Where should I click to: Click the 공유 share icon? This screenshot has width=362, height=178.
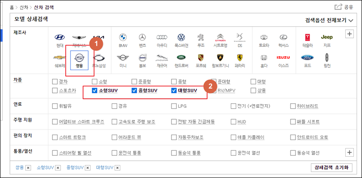coord(338,7)
